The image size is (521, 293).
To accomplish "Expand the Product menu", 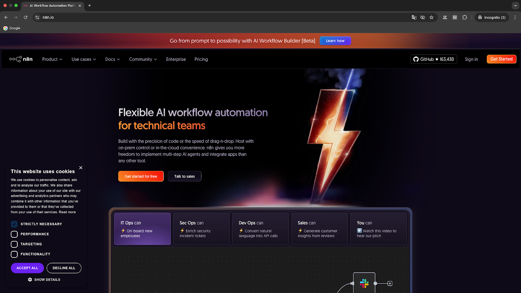I will click(x=52, y=59).
